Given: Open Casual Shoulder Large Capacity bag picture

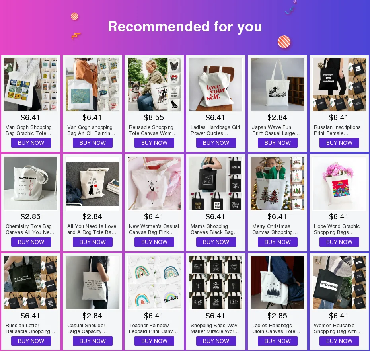Looking at the screenshot, I should click(92, 283).
